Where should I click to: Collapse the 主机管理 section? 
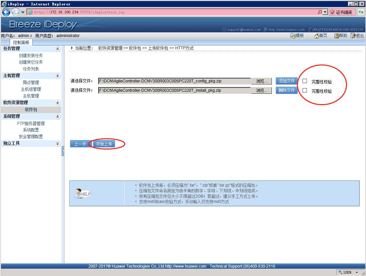[x=57, y=76]
